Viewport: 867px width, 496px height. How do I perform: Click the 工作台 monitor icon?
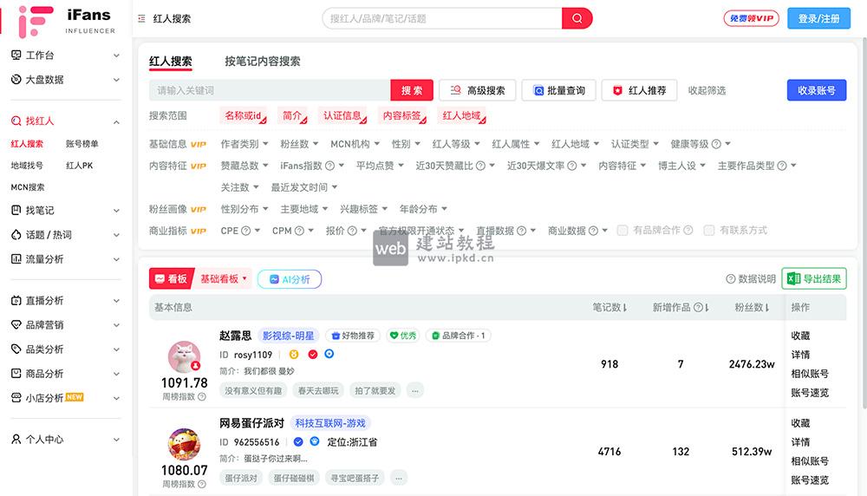pos(16,55)
